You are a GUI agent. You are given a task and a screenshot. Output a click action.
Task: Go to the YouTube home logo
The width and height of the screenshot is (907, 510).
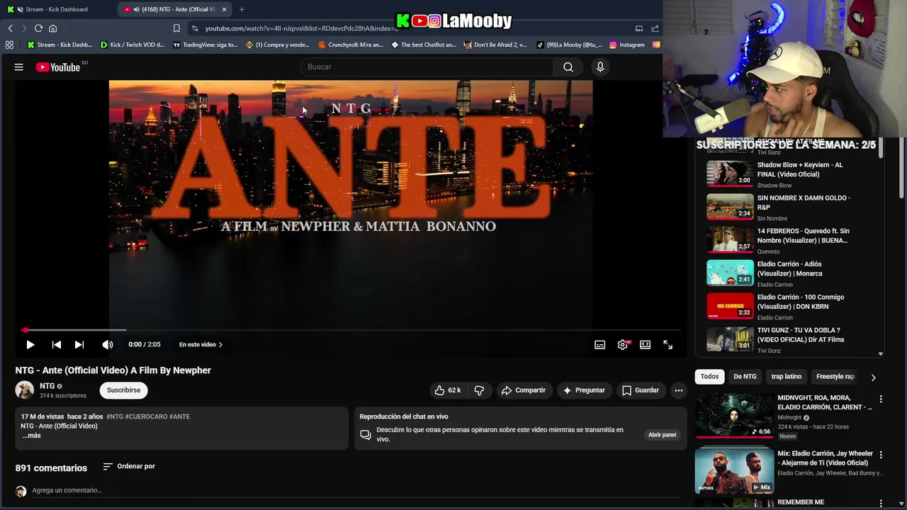pos(58,67)
